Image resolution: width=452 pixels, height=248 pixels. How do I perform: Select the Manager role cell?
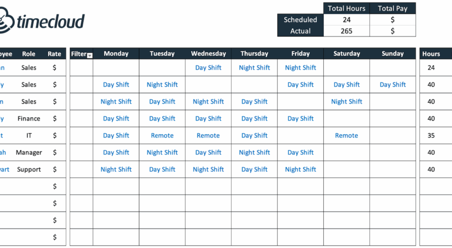click(x=29, y=153)
